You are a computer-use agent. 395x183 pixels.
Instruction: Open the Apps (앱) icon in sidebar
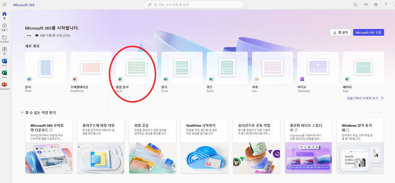tap(4, 49)
